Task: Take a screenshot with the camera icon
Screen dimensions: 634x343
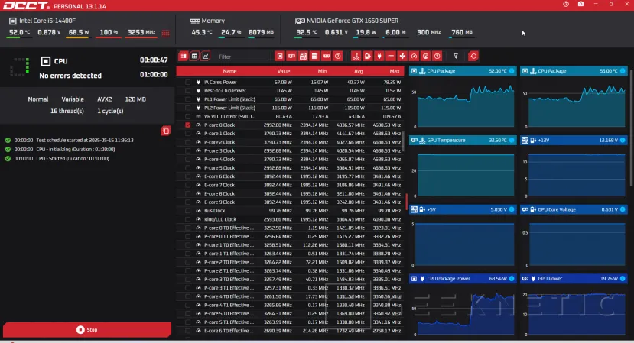Action: tap(580, 4)
